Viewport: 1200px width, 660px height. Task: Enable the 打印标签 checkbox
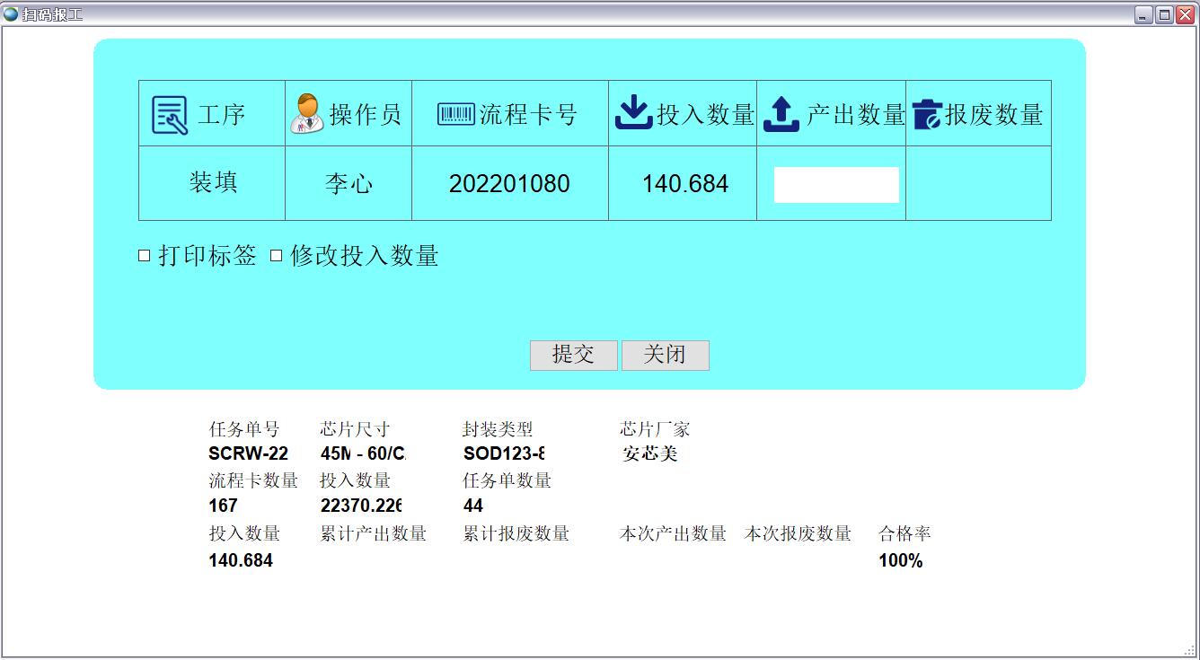coord(145,256)
